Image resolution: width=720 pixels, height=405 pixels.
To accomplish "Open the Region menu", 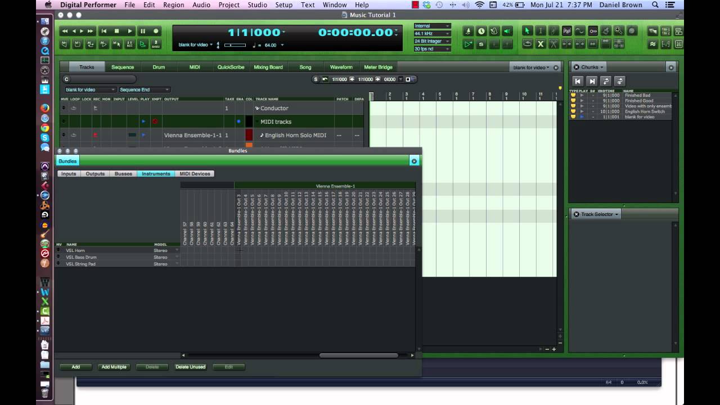I will (173, 5).
